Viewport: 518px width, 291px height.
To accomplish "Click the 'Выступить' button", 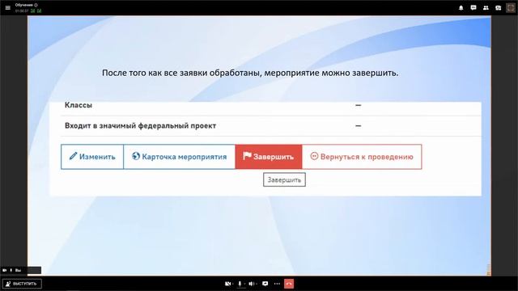I will point(22,284).
